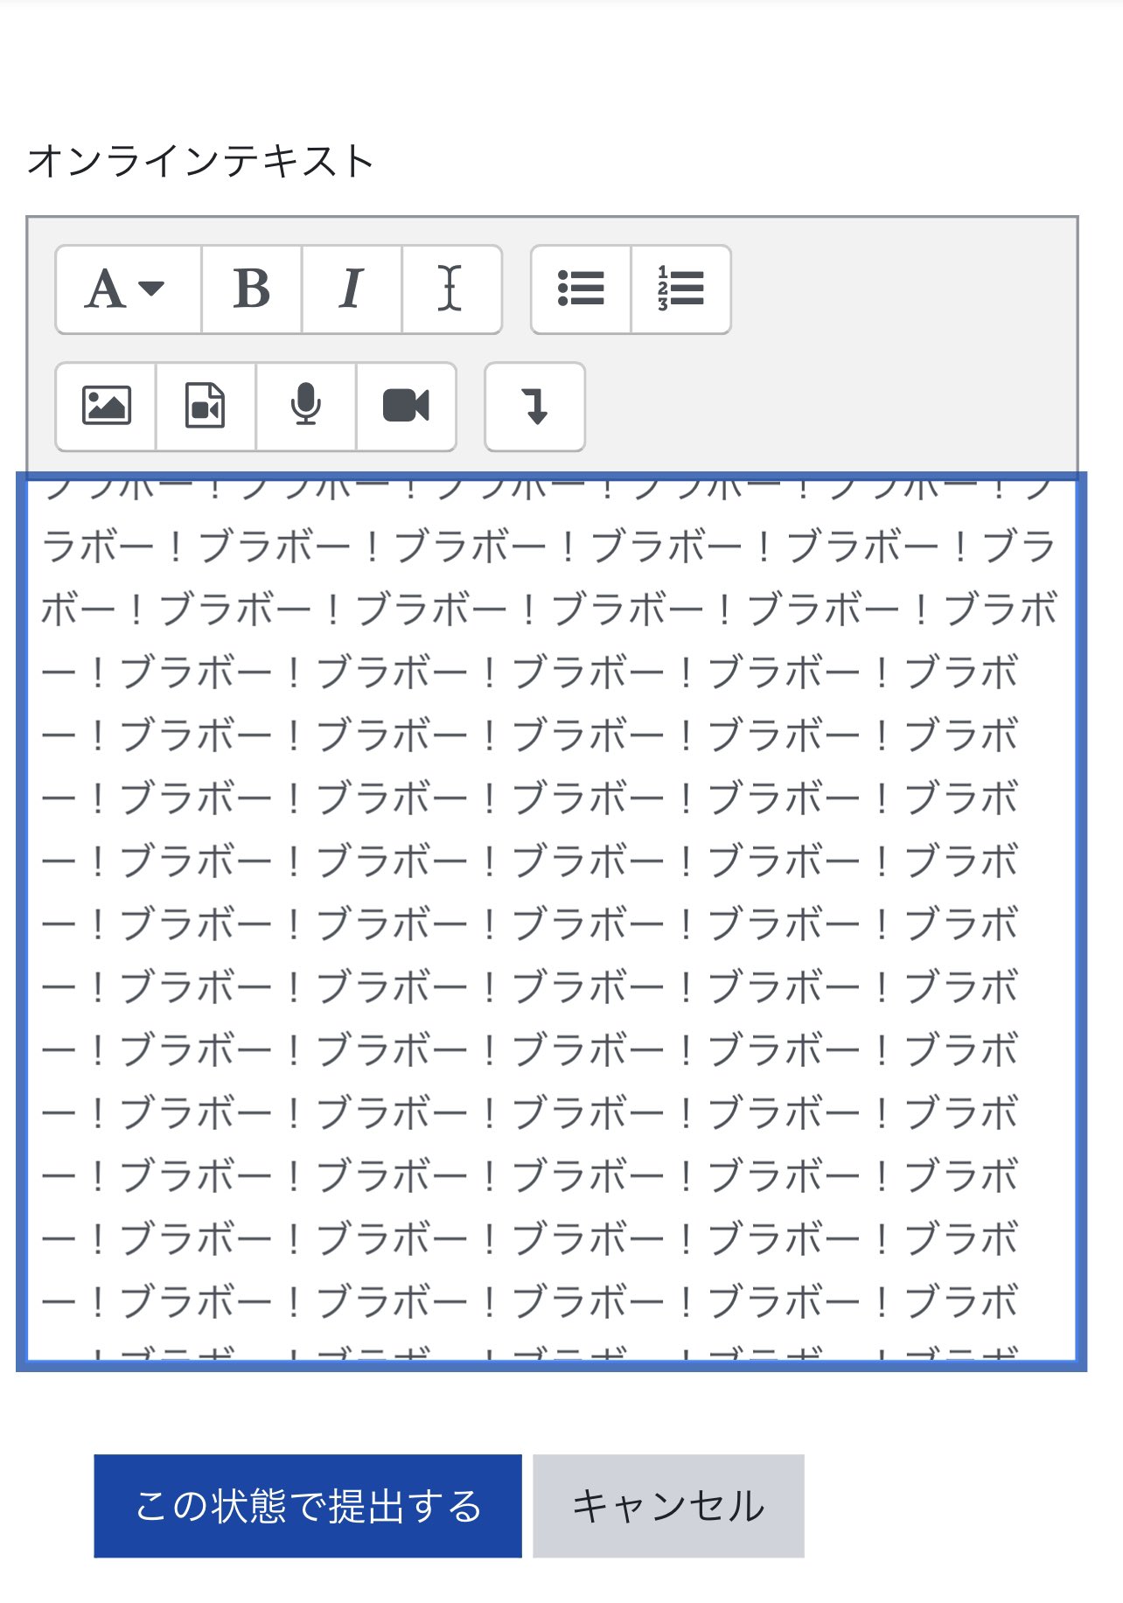Open the paragraph styles dropdown

(129, 289)
